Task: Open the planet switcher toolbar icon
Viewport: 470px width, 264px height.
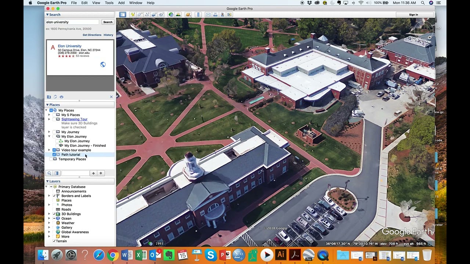Action: point(188,15)
